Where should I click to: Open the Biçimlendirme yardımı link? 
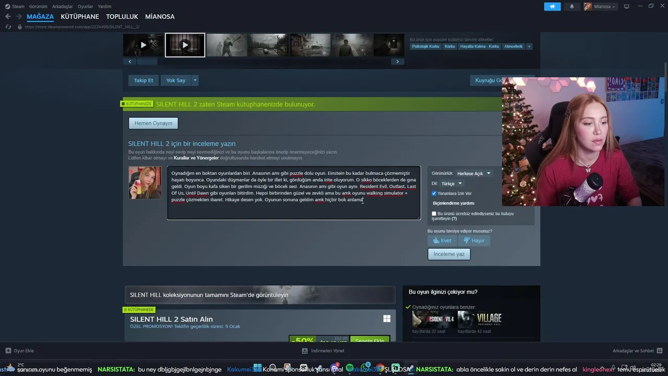(454, 203)
